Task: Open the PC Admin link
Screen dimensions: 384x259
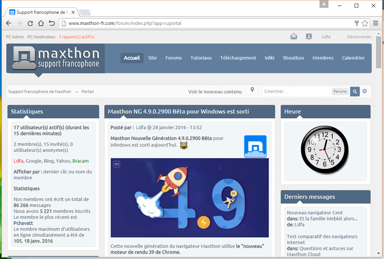Action: (x=15, y=37)
